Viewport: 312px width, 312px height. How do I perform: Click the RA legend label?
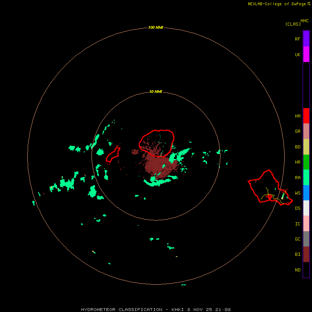pyautogui.click(x=297, y=178)
